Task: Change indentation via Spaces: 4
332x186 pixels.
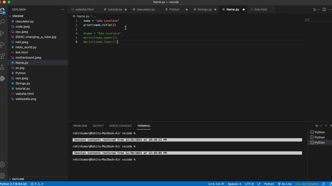Action: click(234, 184)
